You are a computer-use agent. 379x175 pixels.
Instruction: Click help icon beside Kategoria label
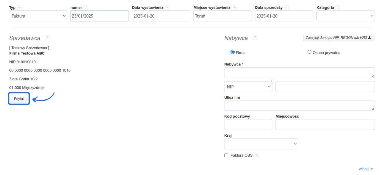[337, 8]
